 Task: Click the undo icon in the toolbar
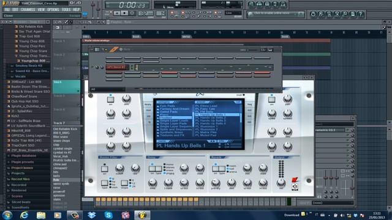[x=313, y=14]
